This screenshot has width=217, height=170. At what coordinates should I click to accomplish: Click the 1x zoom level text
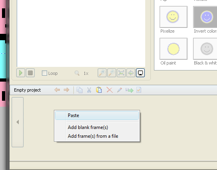[x=86, y=73]
